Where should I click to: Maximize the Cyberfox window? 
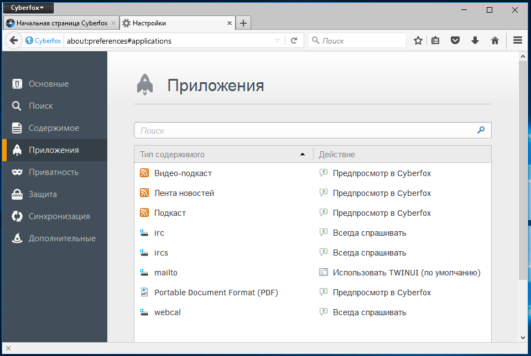(490, 10)
